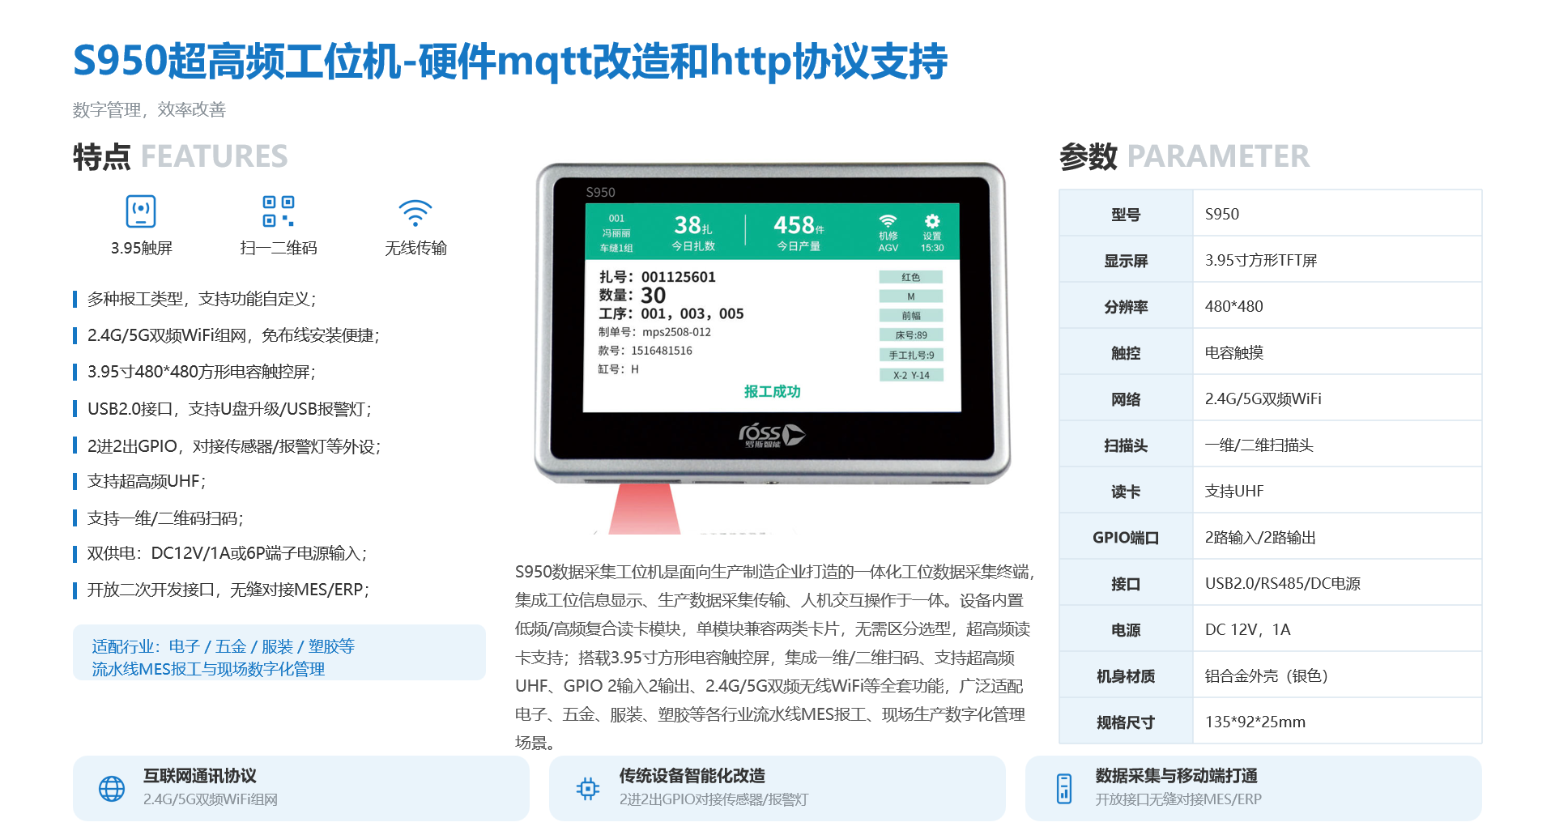
Task: Click the 参数 PARAMETER section heading
Action: [1184, 156]
